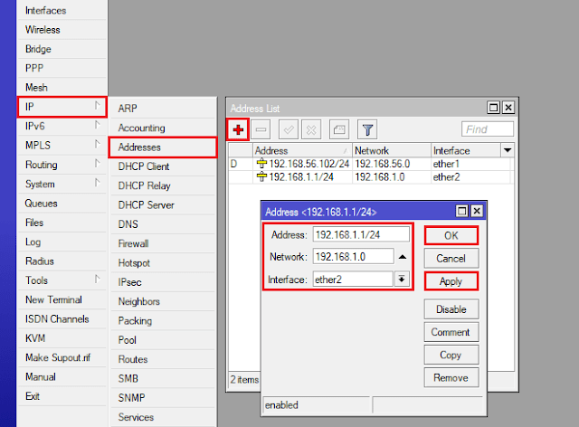579x427 pixels.
Task: Select Firewall in IP submenu
Action: pyautogui.click(x=163, y=243)
